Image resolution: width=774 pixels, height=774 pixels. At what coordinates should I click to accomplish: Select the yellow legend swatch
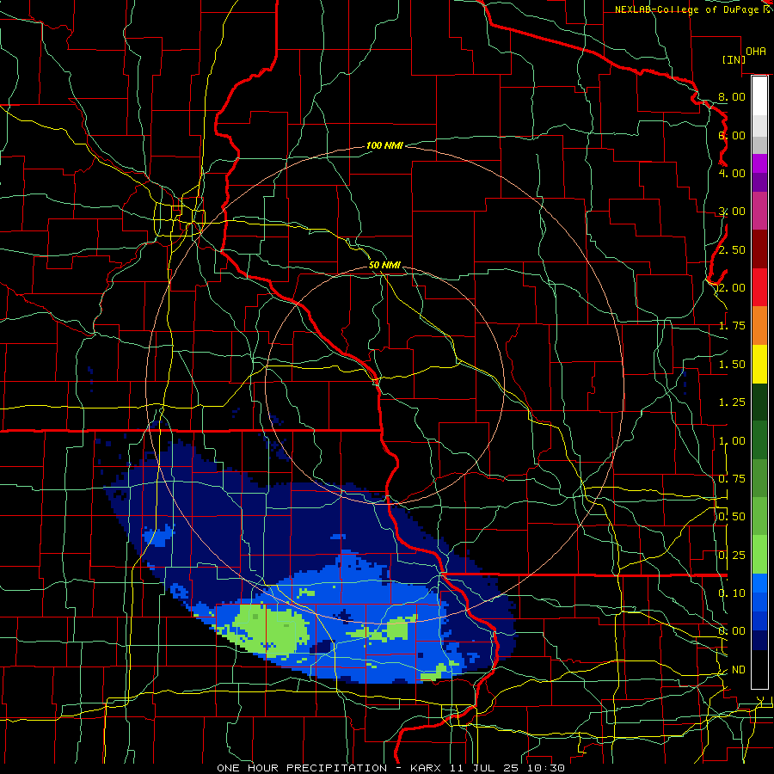(759, 364)
